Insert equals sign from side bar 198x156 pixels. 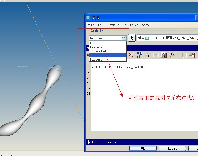[88, 99]
